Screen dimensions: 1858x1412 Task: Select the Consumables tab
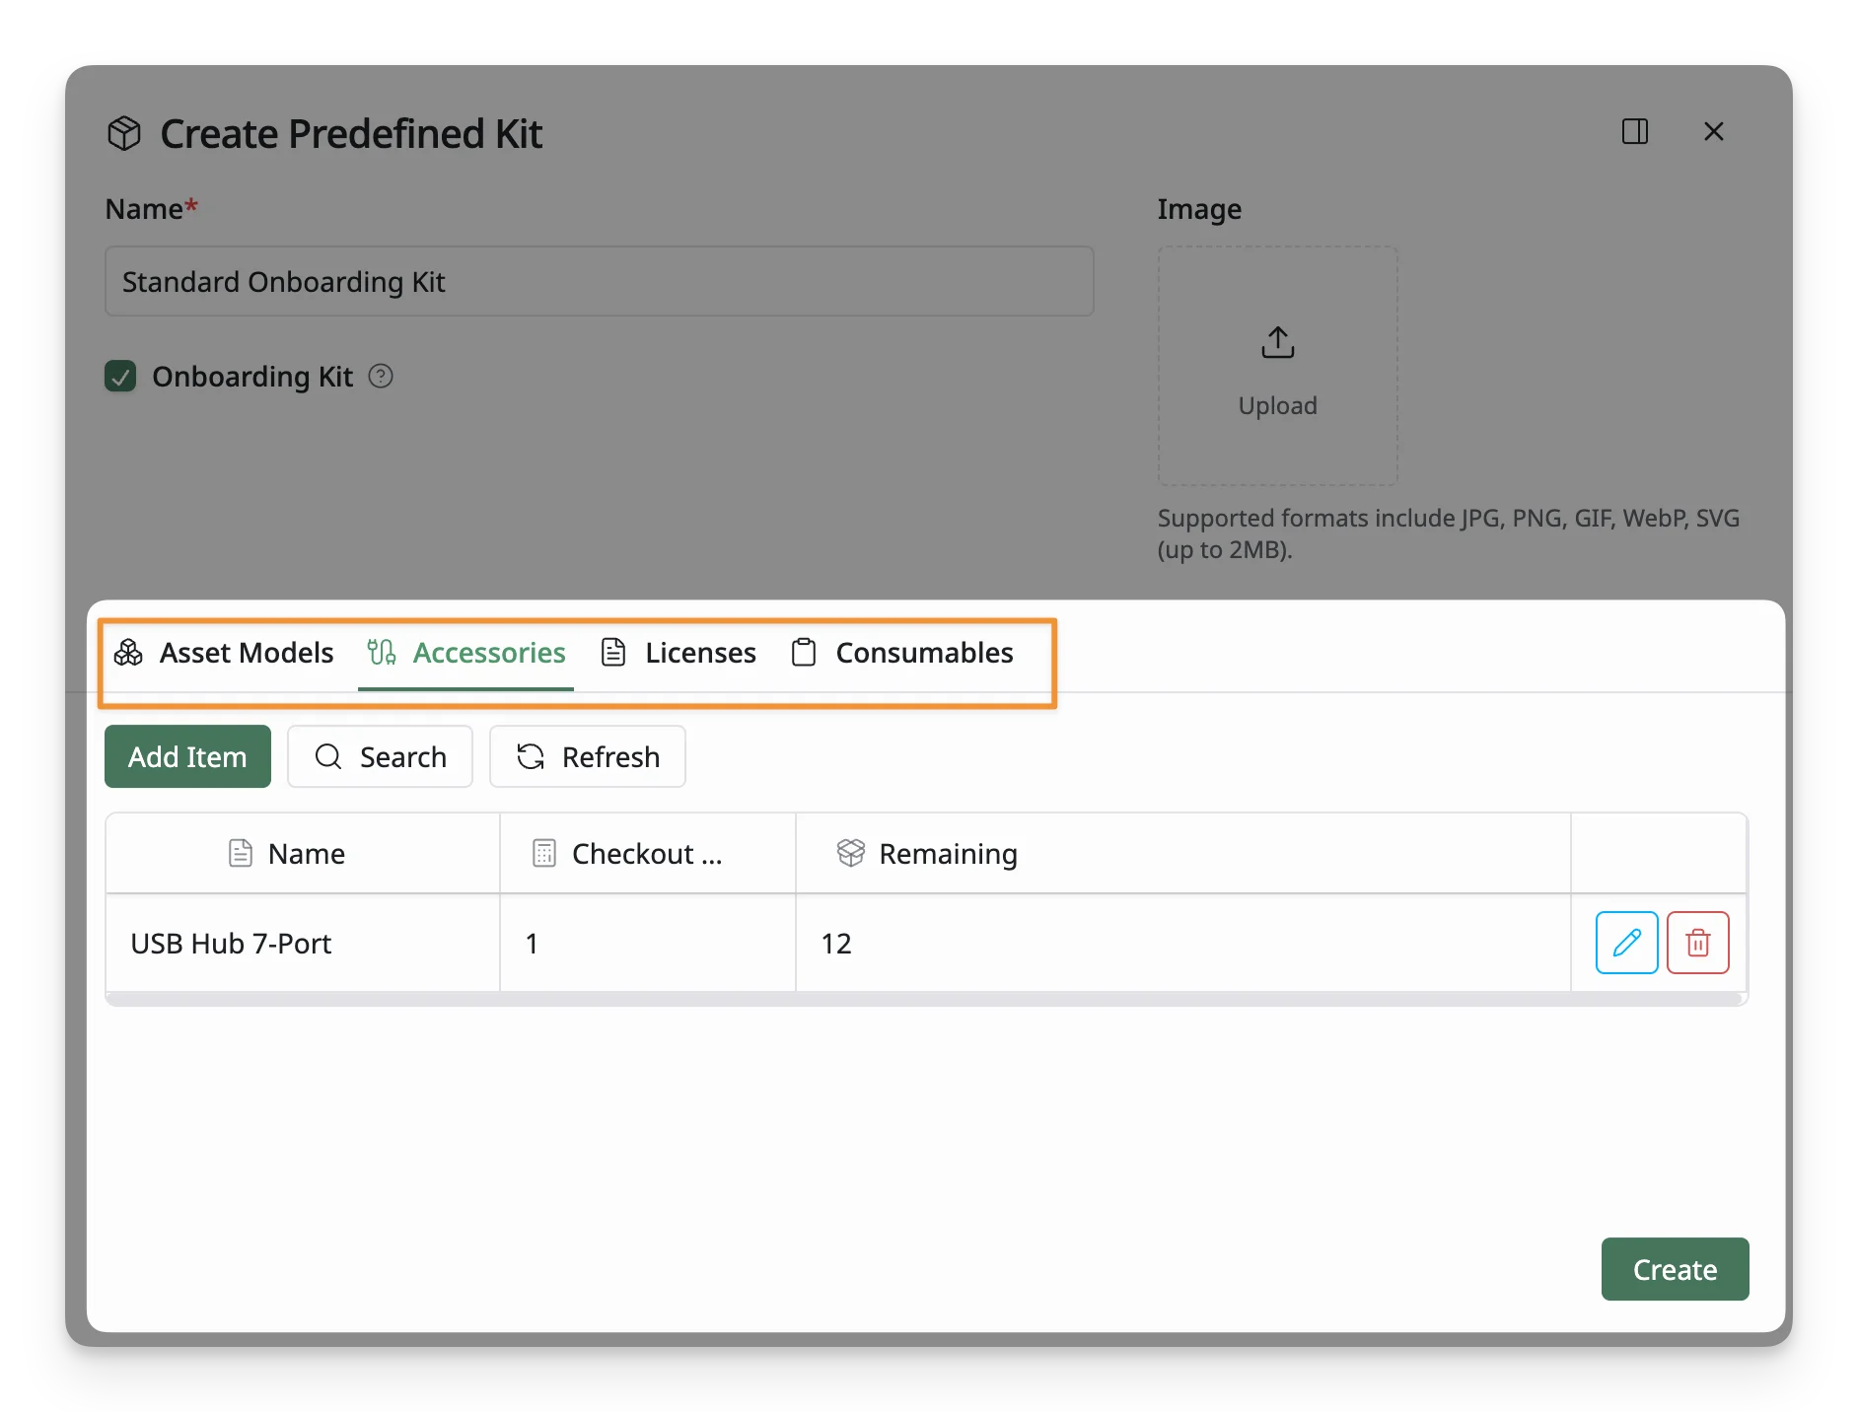coord(902,653)
